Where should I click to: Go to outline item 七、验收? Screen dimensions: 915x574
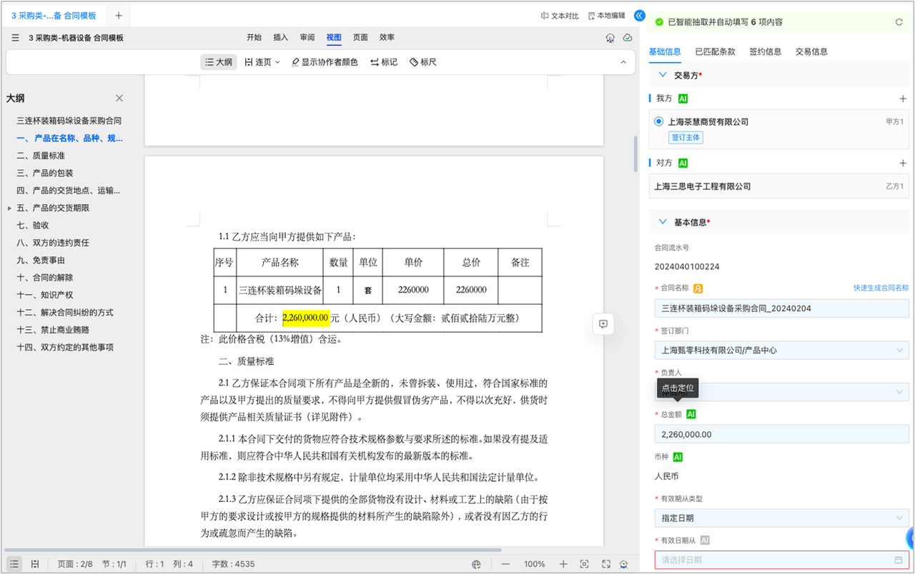click(x=33, y=226)
